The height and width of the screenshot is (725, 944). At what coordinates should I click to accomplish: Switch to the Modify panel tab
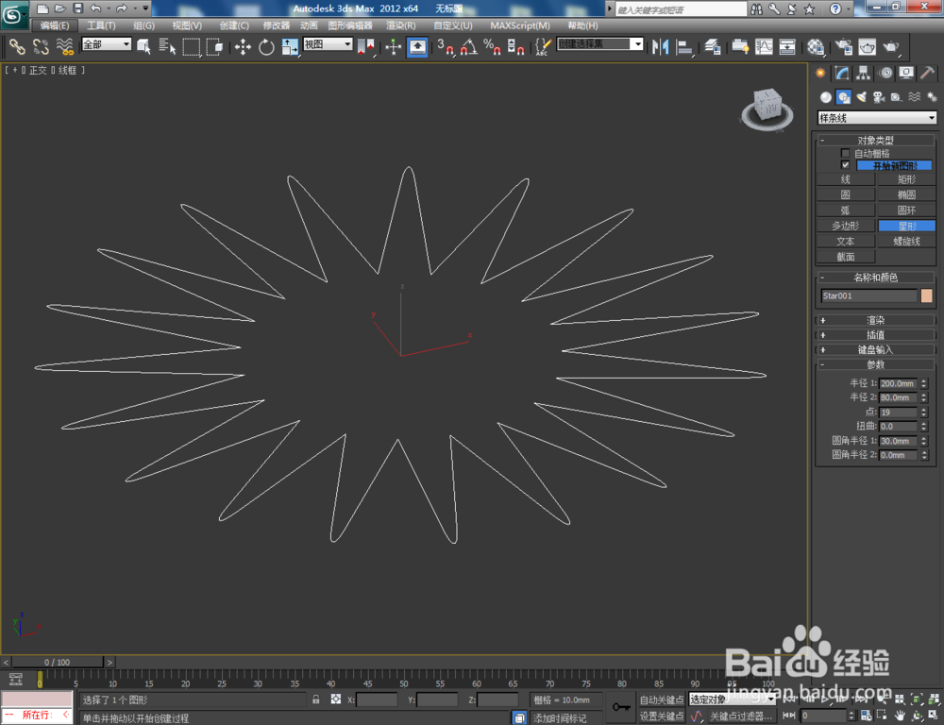point(842,73)
